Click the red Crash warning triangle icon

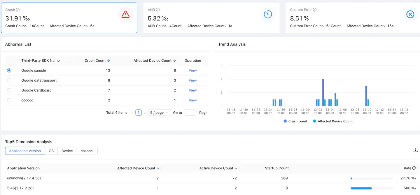[x=125, y=14]
